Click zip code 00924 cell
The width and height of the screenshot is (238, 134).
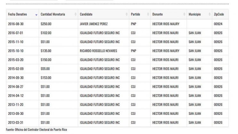(220, 24)
